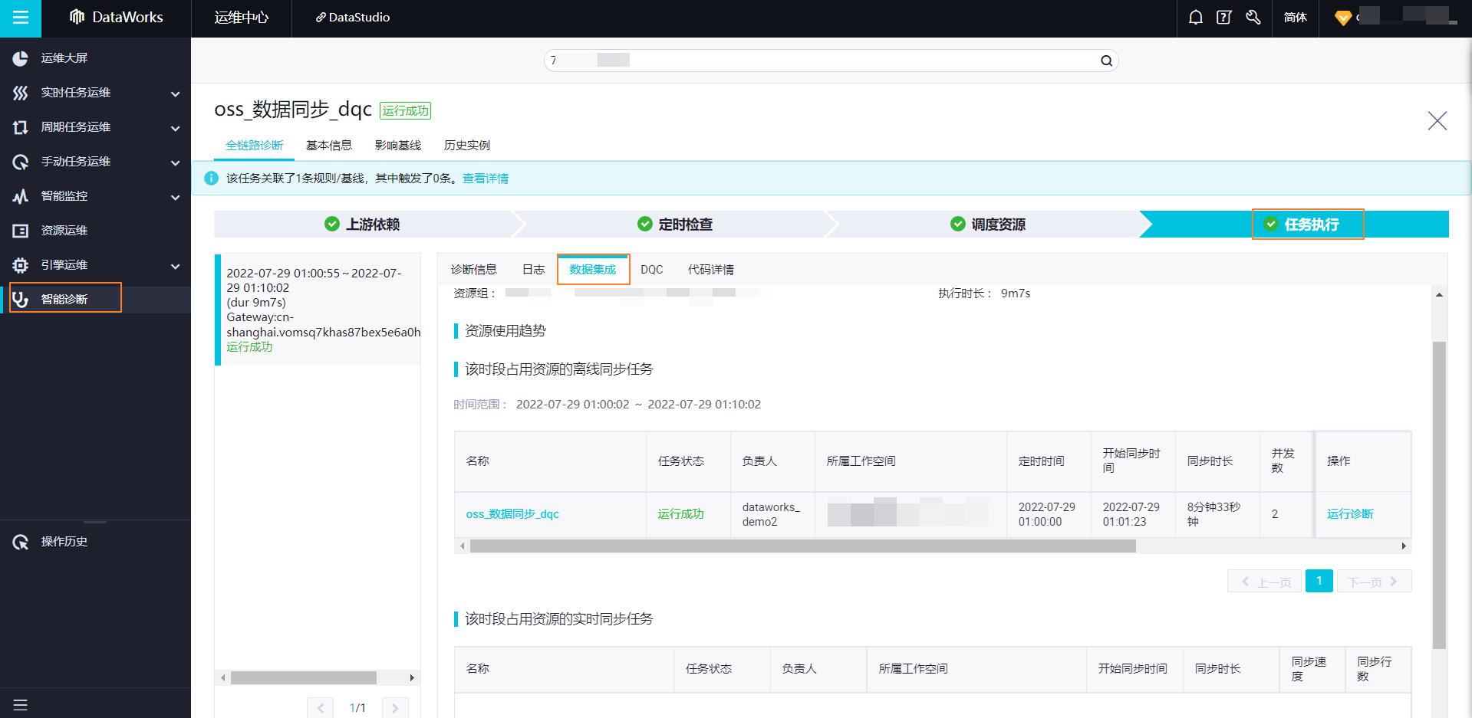Collapse sidebar using bottom menu icon
Viewport: 1472px width, 718px height.
[21, 705]
